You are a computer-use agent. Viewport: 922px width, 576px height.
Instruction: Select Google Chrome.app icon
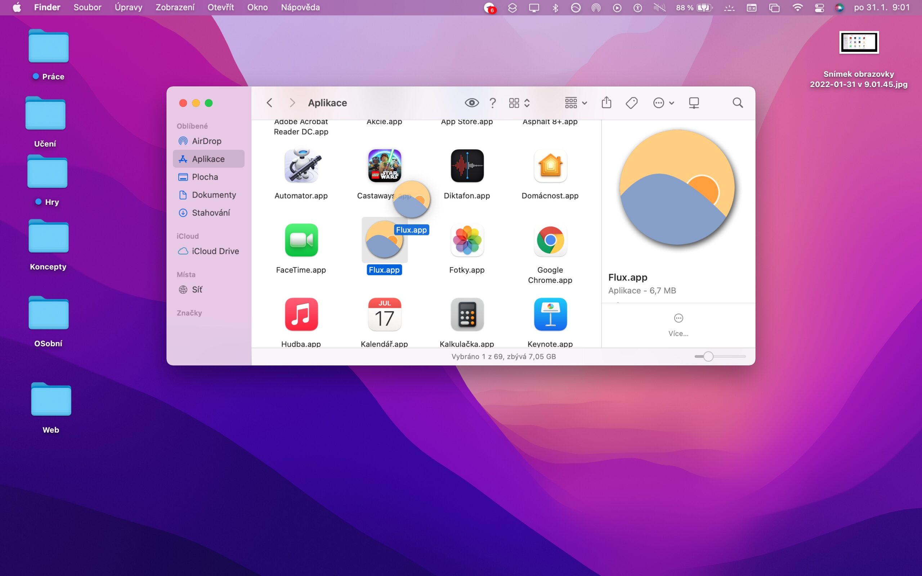pyautogui.click(x=550, y=240)
